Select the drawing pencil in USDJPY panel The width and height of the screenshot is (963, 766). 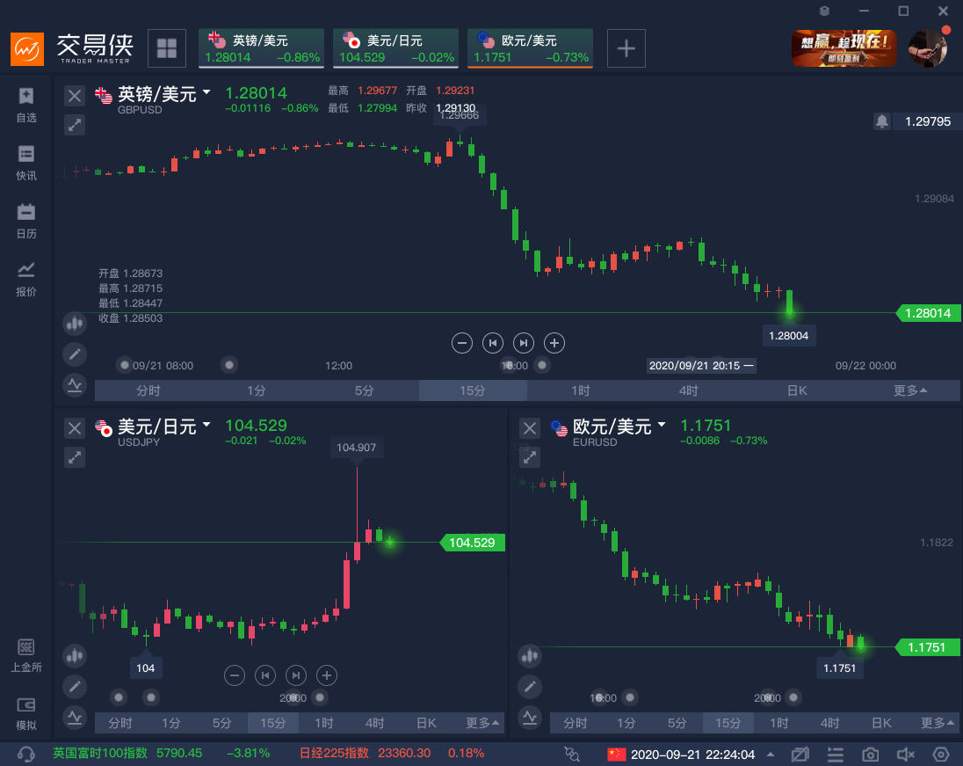tap(75, 687)
